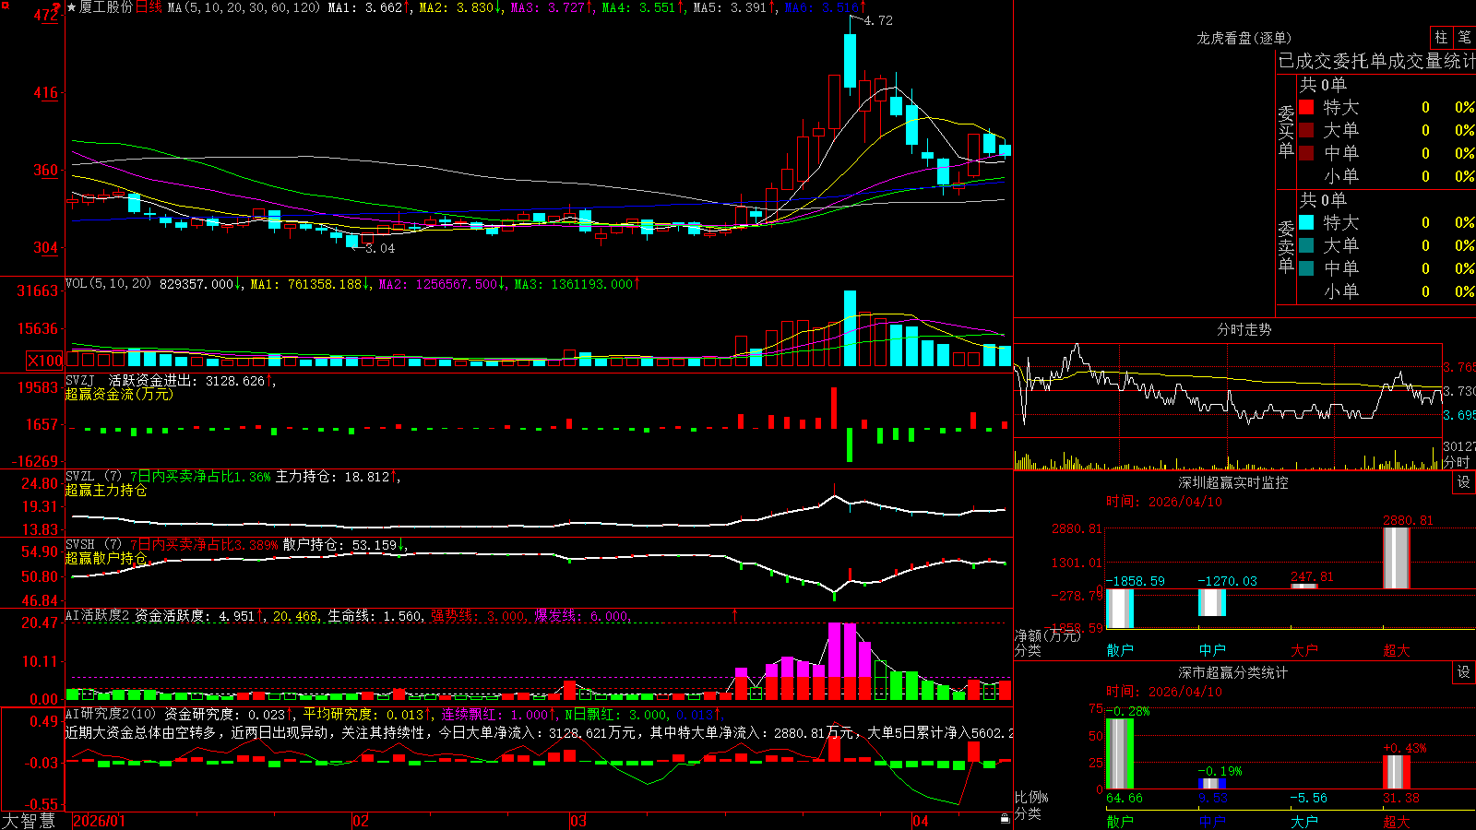Click the 大户 bar showing 247.81
Screen dimensions: 1476x830
pyautogui.click(x=1304, y=586)
